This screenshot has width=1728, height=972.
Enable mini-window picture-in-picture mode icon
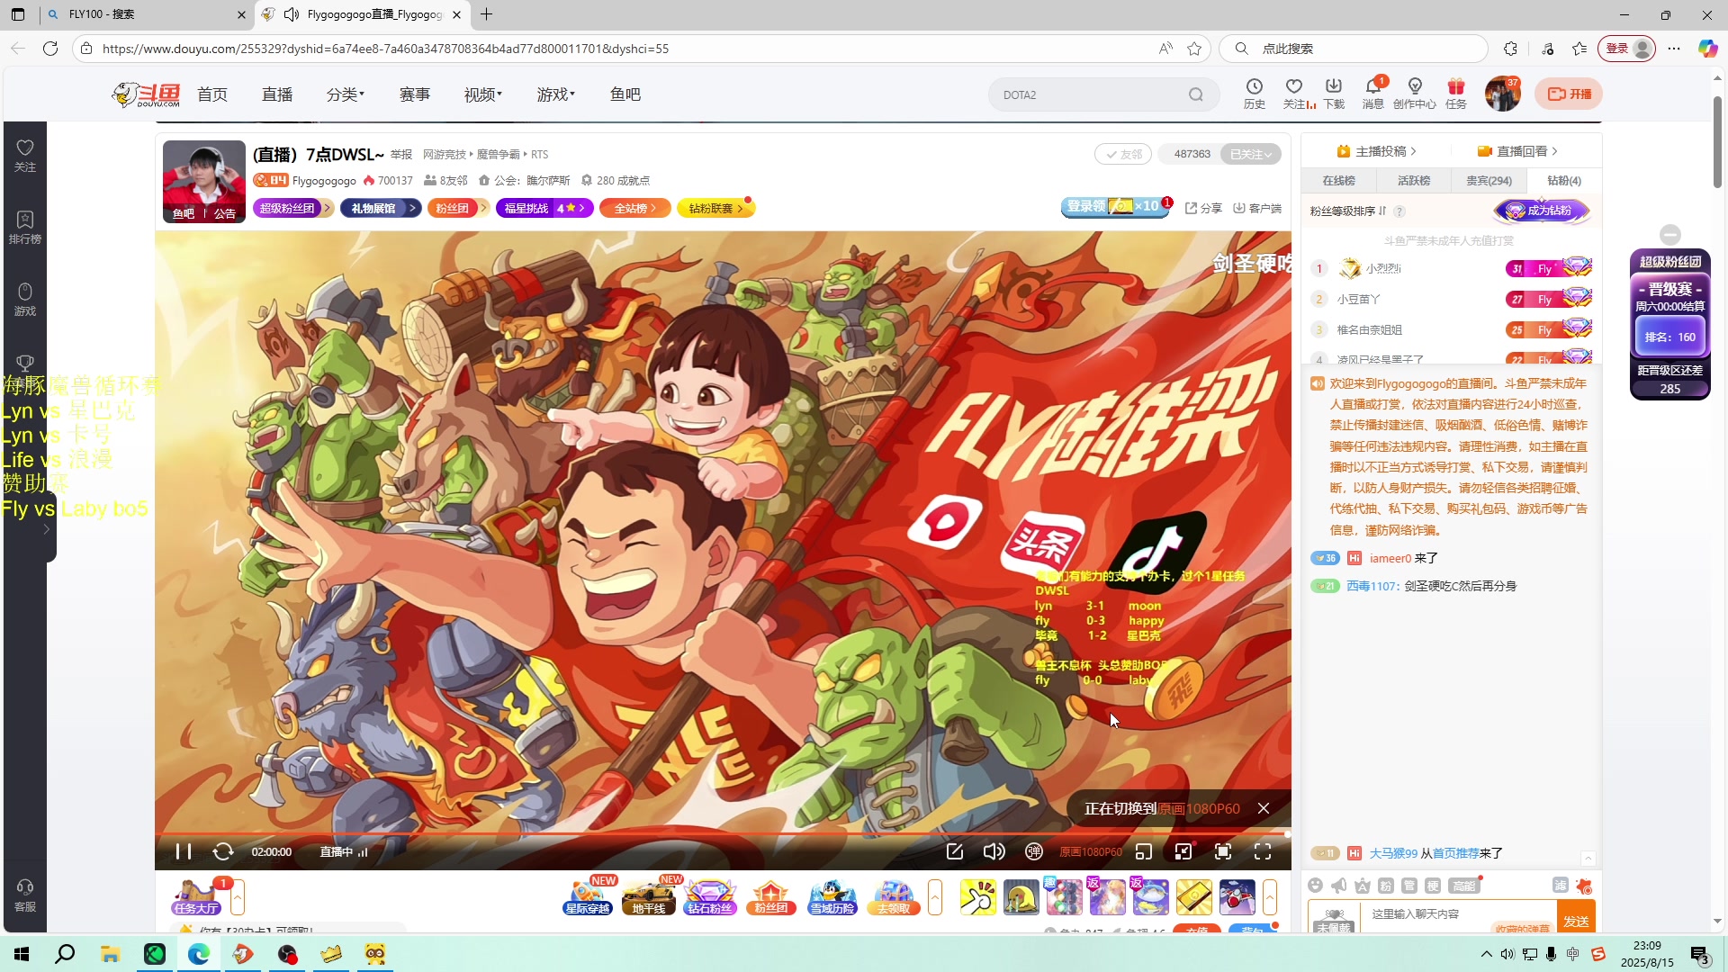[x=1144, y=851]
